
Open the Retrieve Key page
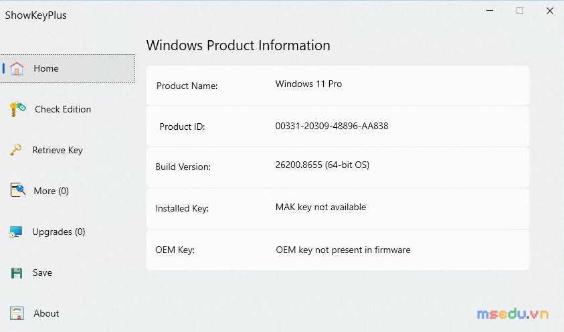pyautogui.click(x=68, y=150)
